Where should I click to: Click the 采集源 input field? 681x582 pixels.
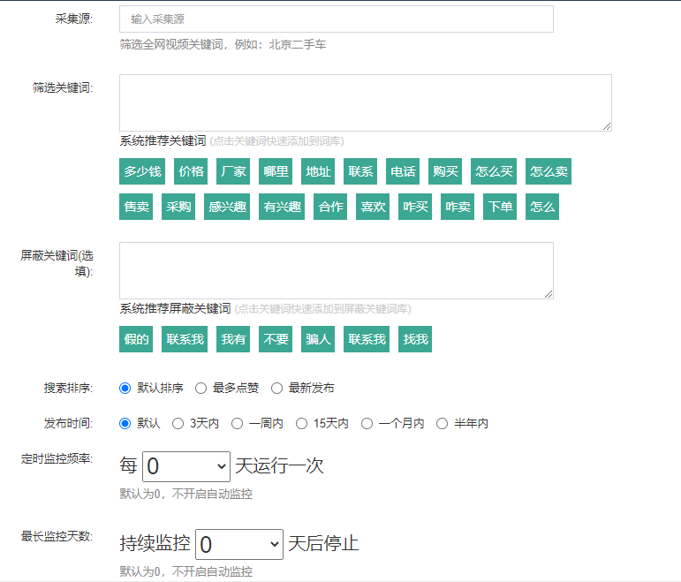pyautogui.click(x=337, y=19)
